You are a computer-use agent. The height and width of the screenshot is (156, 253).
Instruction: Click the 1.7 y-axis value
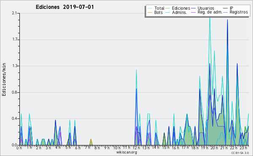coord(15,40)
